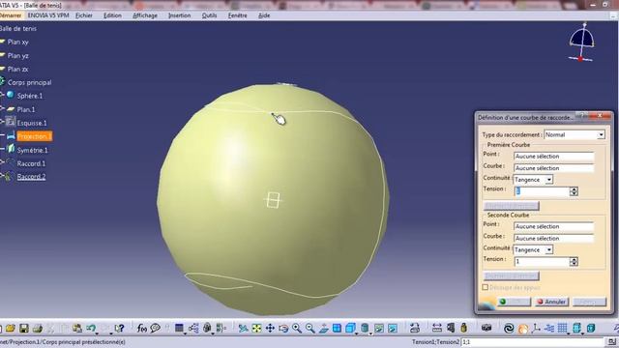
Task: Activate the Rotate view tool
Action: click(283, 329)
